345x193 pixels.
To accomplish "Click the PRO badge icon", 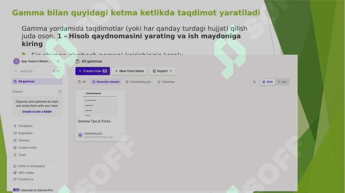I will 16,190.
